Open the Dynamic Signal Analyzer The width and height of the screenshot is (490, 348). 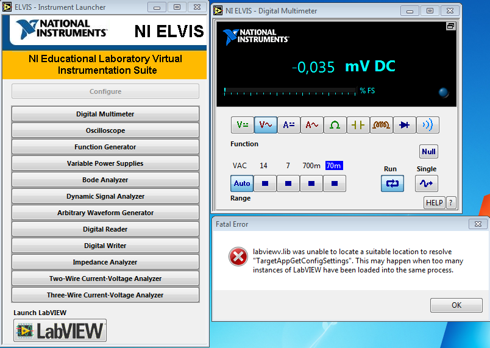coord(105,196)
